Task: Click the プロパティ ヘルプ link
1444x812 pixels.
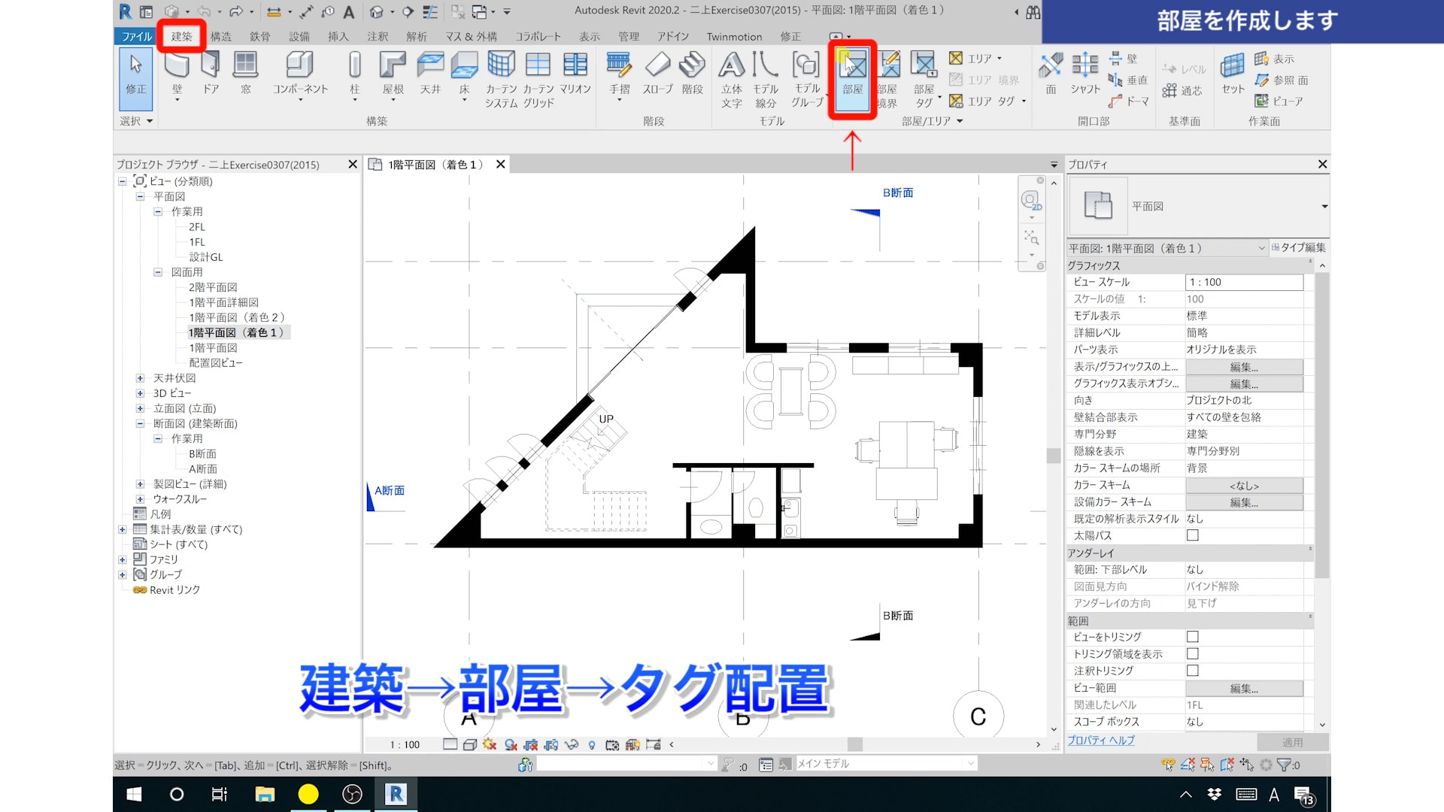Action: point(1100,741)
